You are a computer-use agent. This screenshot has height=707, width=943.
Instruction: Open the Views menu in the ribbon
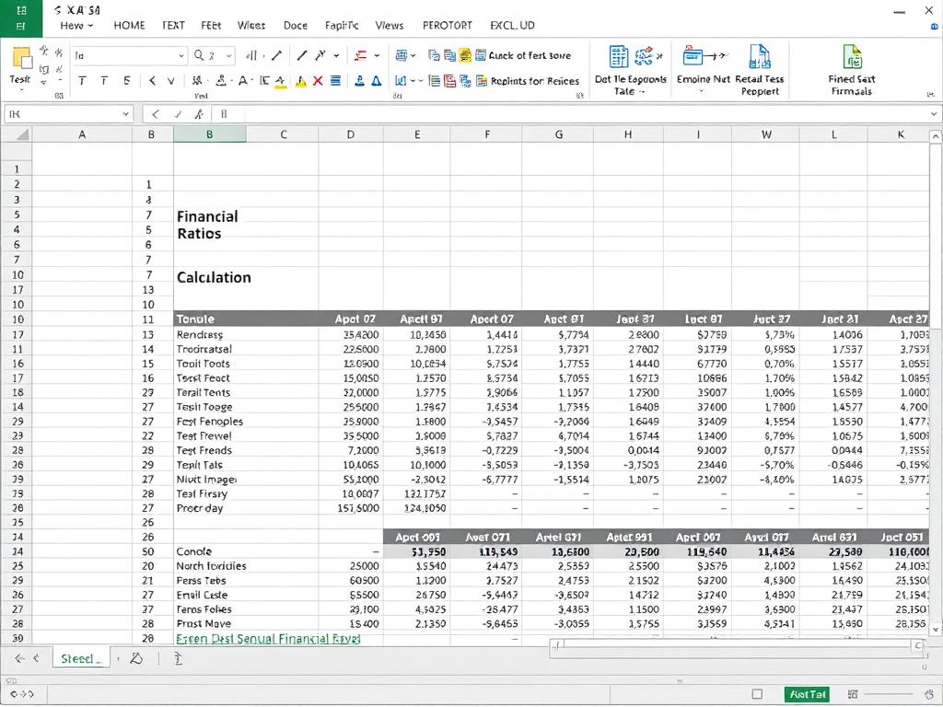(389, 25)
